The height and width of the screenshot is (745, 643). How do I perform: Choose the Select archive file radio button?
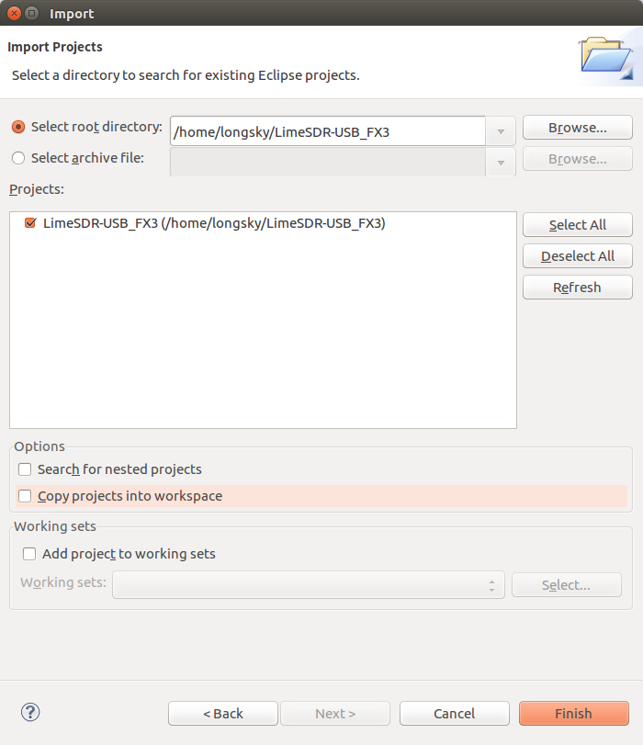tap(18, 158)
